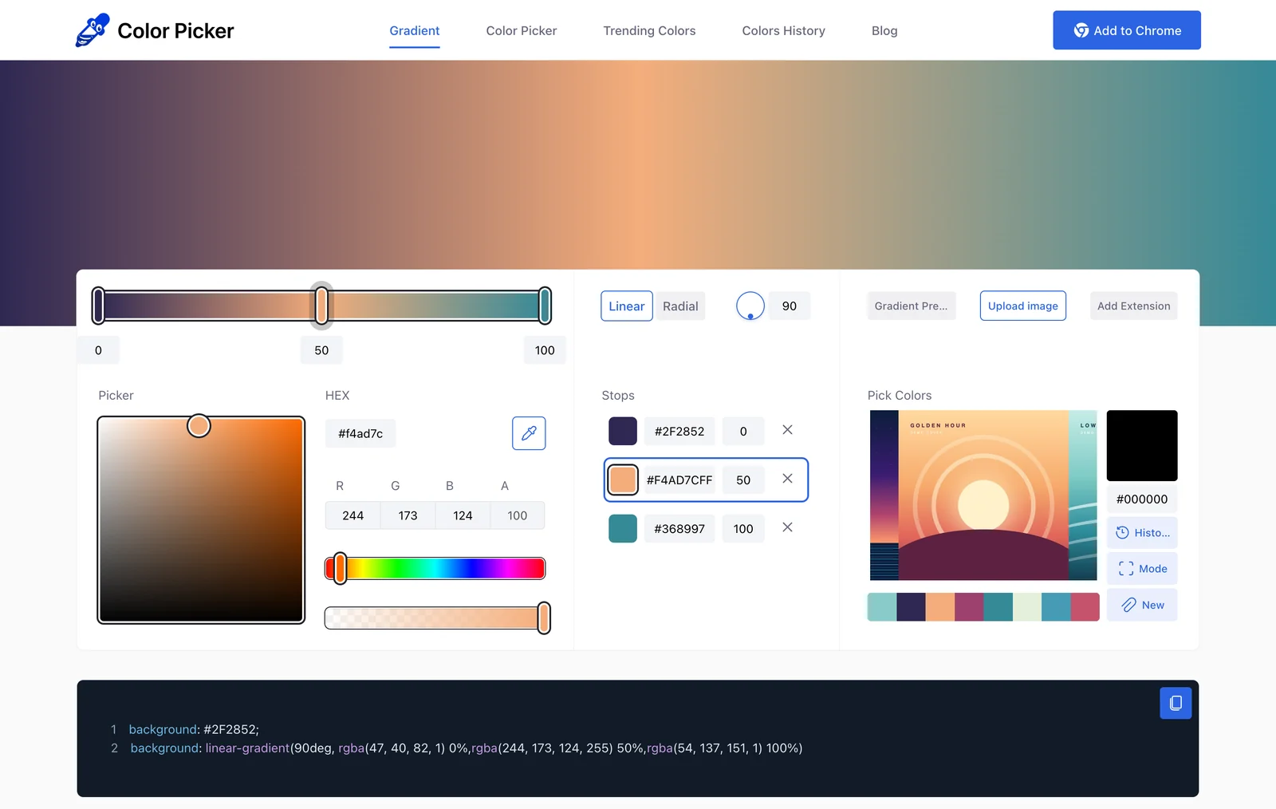1276x809 pixels.
Task: Open Colors History page
Action: click(784, 30)
